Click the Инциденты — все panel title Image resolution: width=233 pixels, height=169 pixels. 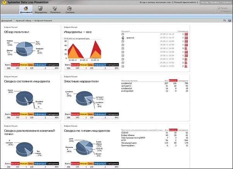(78, 32)
